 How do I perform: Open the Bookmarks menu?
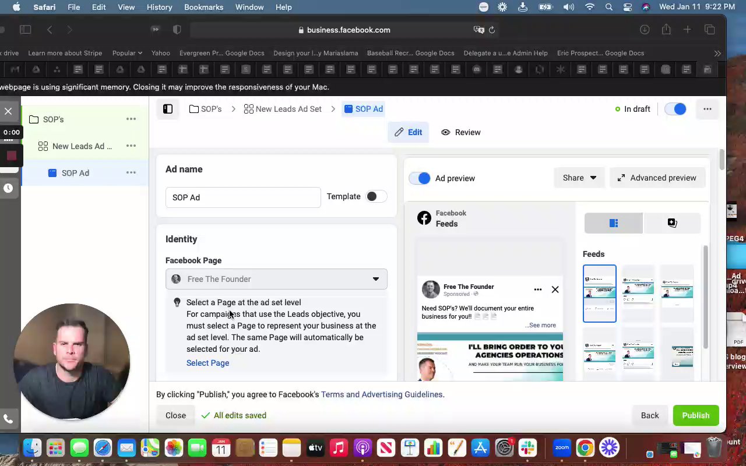coord(203,7)
